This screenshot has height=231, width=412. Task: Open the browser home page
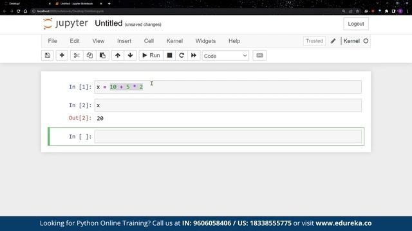tap(25, 12)
